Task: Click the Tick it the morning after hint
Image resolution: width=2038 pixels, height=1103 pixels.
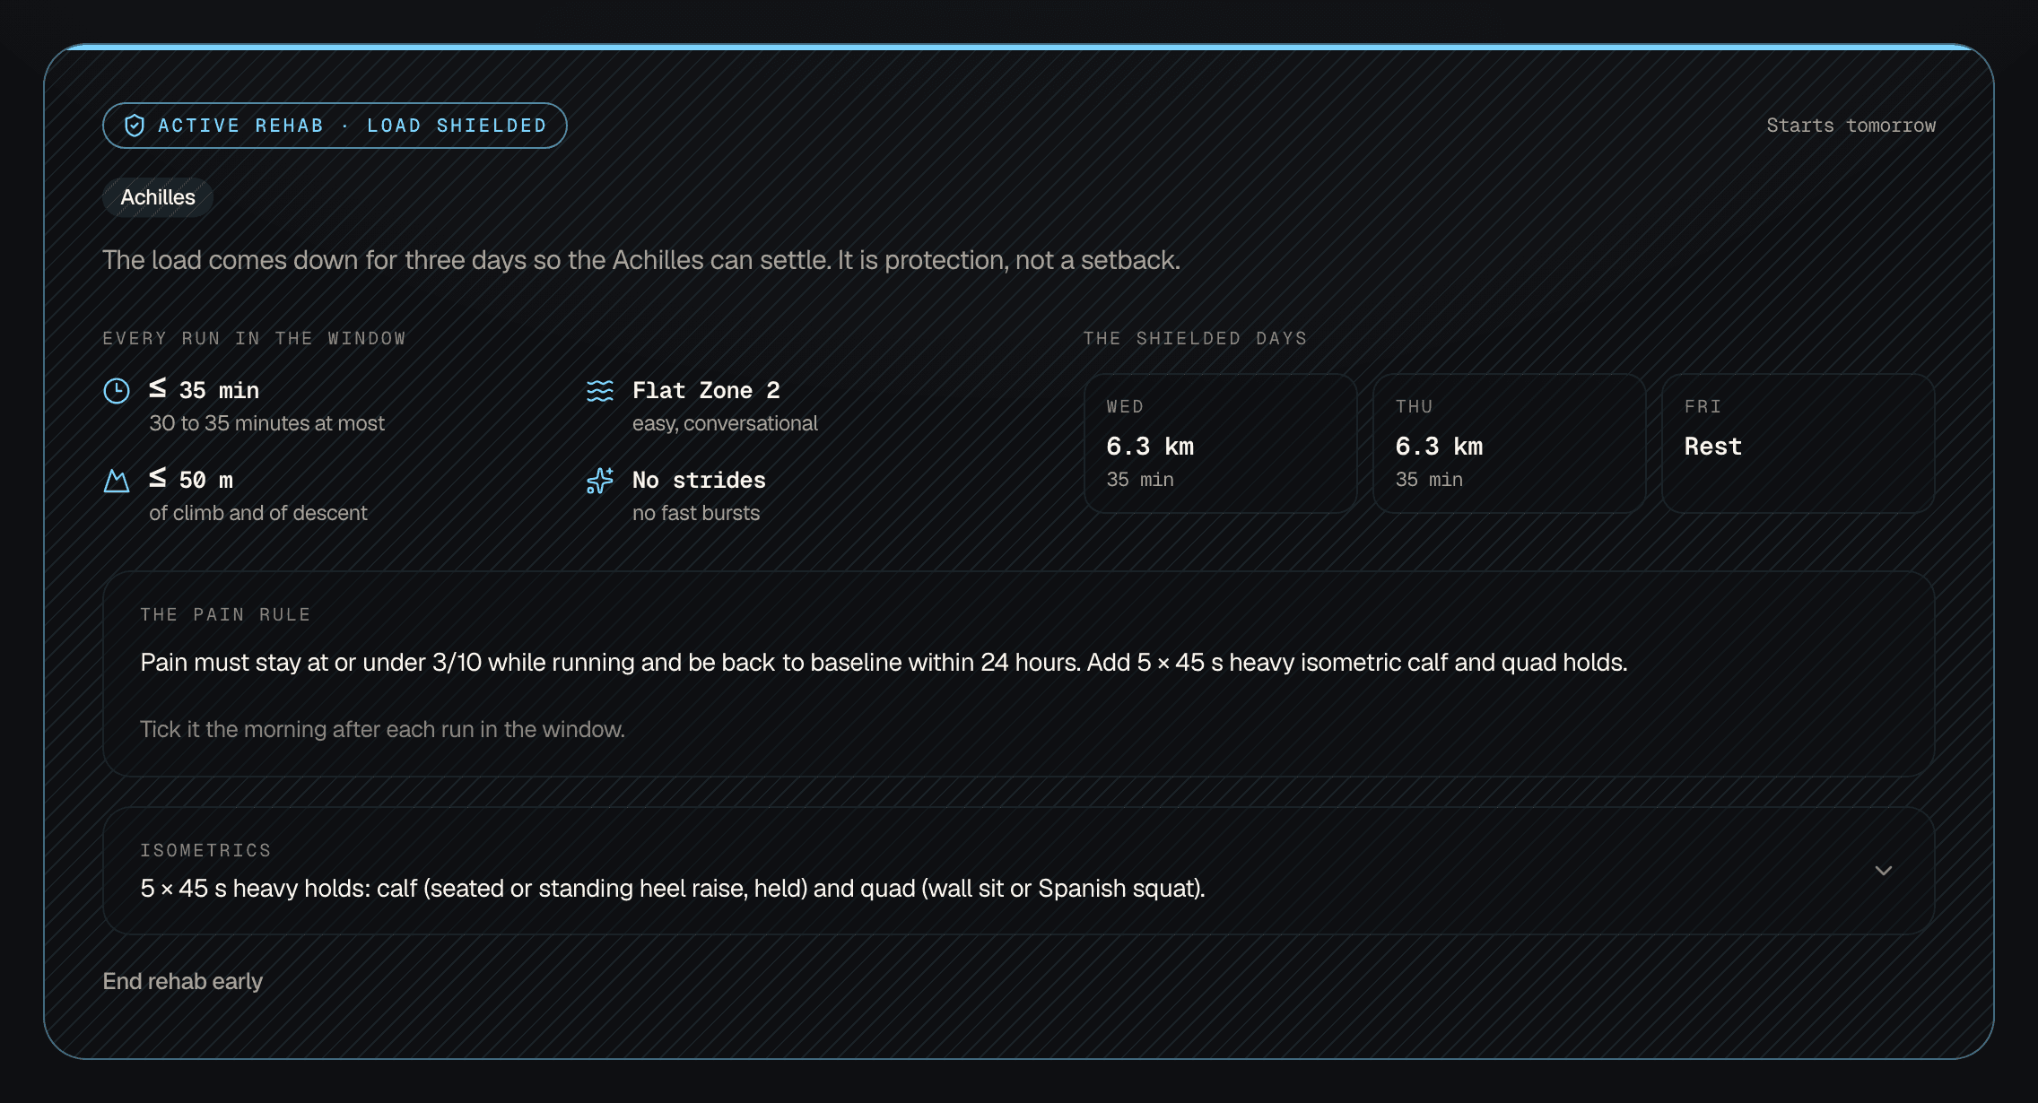Action: tap(382, 729)
